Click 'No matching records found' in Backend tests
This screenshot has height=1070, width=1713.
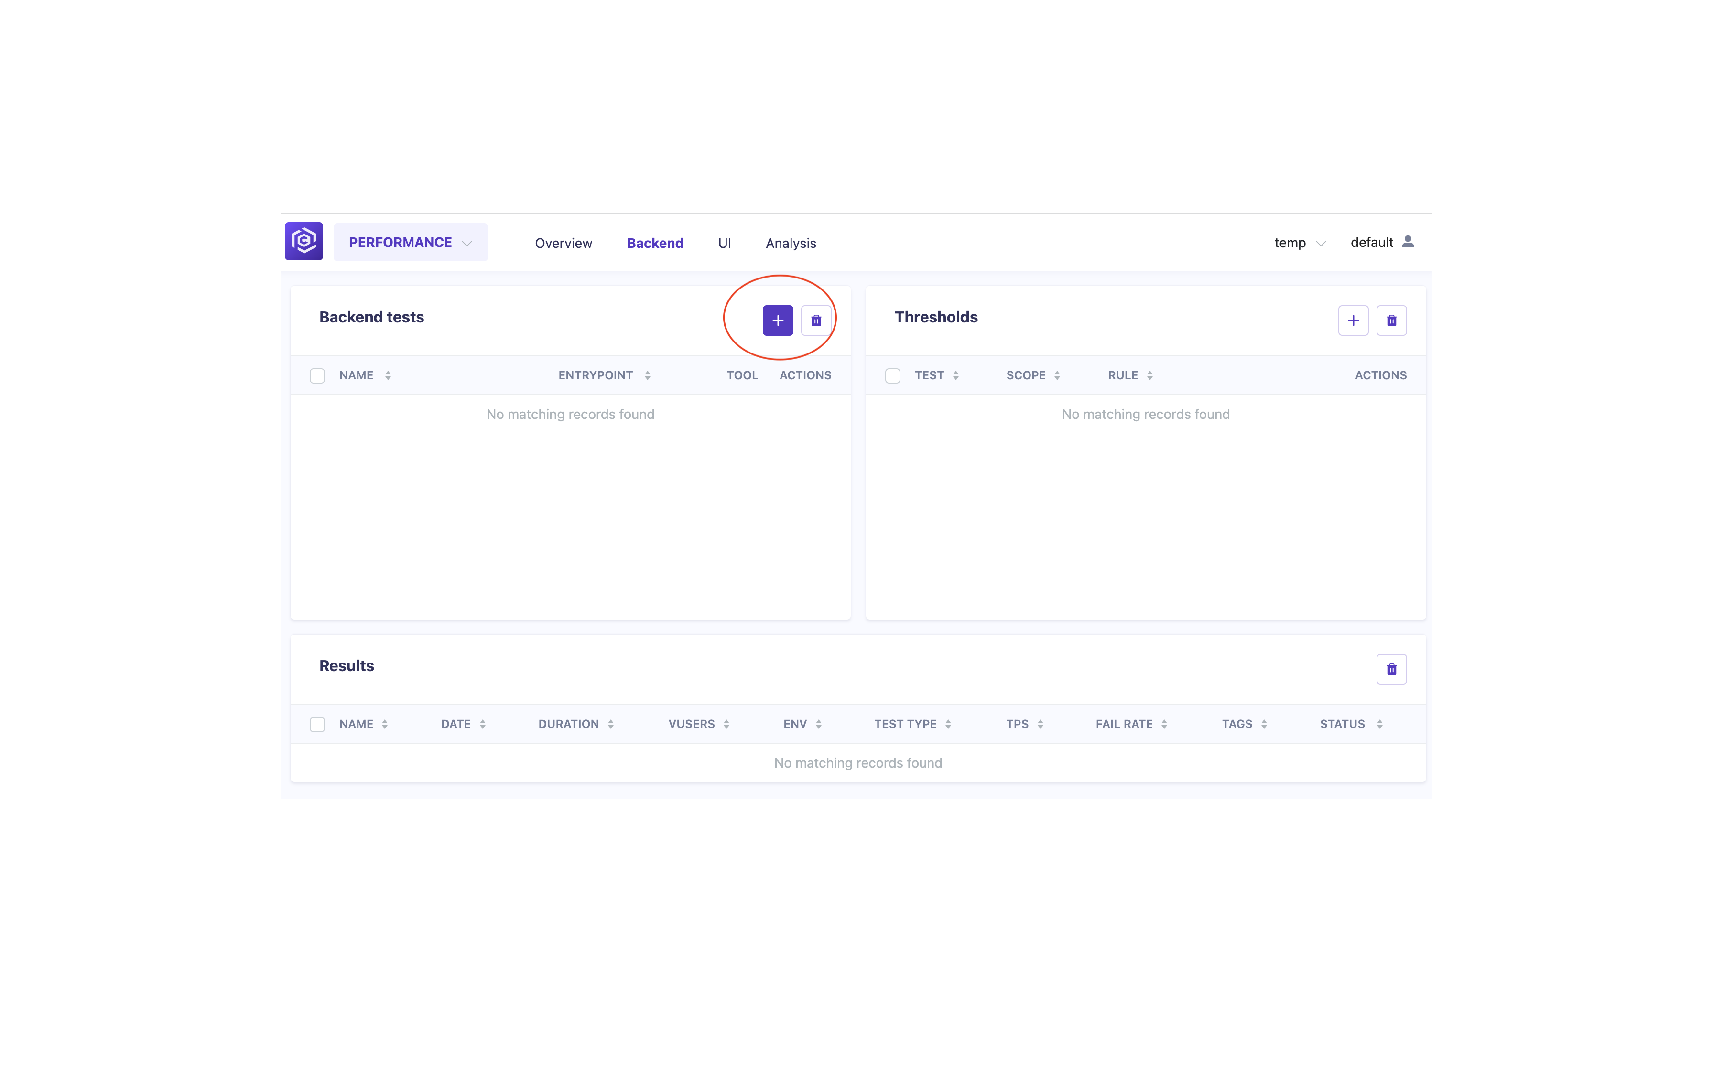point(570,414)
